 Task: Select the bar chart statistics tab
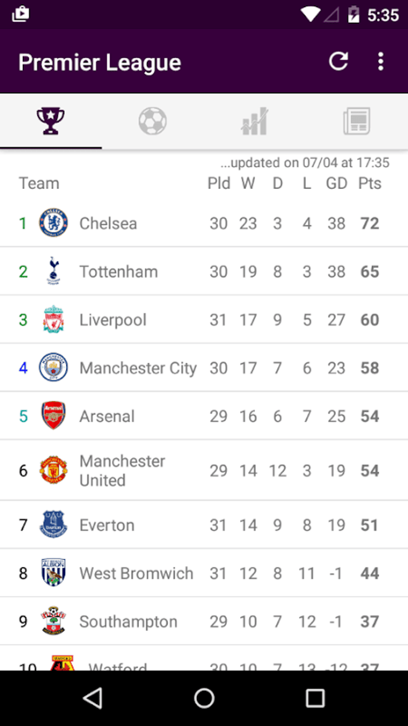point(254,121)
